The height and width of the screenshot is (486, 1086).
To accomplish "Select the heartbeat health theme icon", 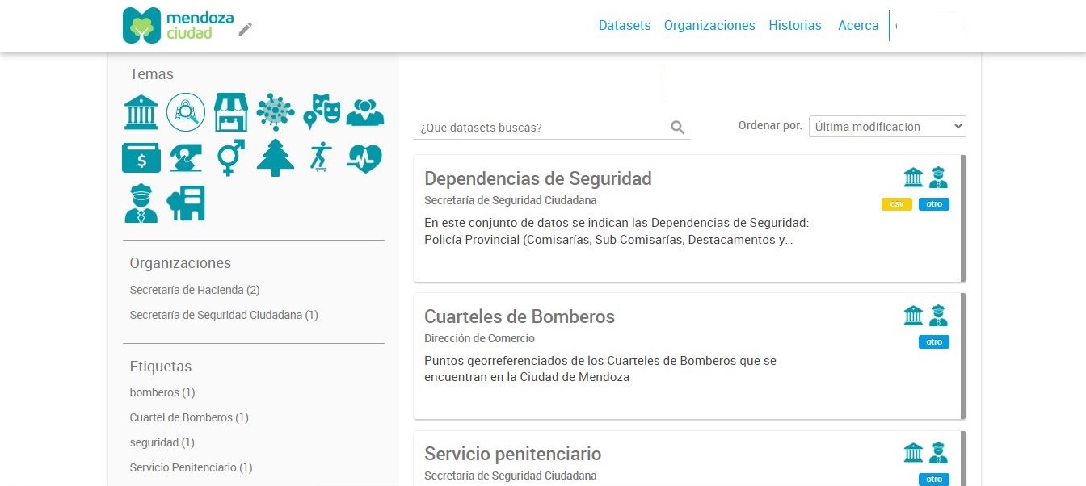I will [364, 157].
